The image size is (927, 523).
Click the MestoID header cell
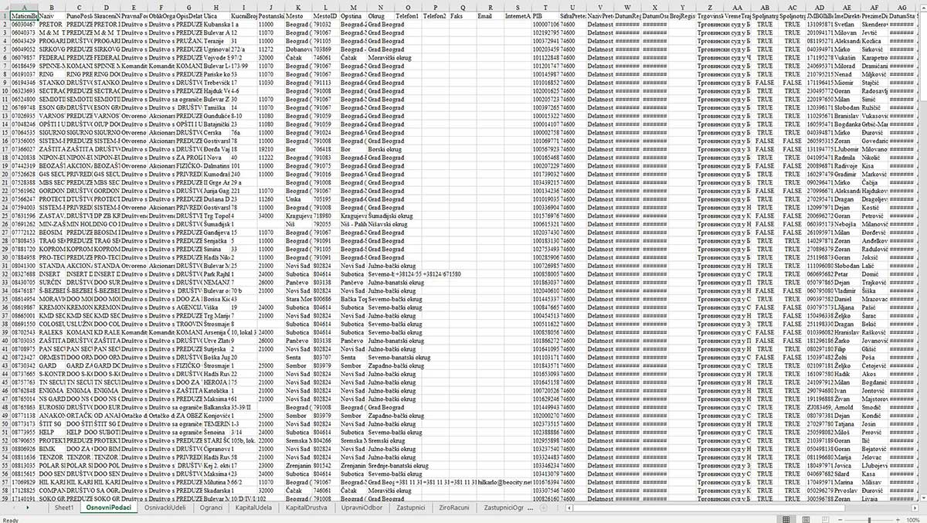[x=325, y=15]
